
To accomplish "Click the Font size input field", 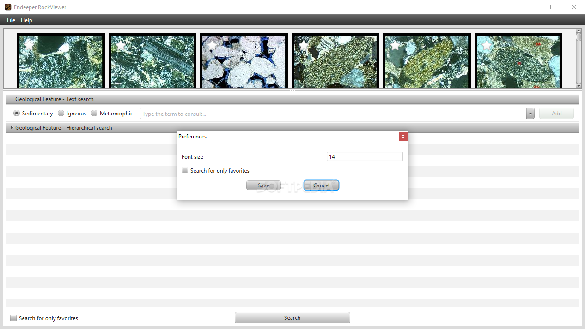I will click(x=365, y=157).
